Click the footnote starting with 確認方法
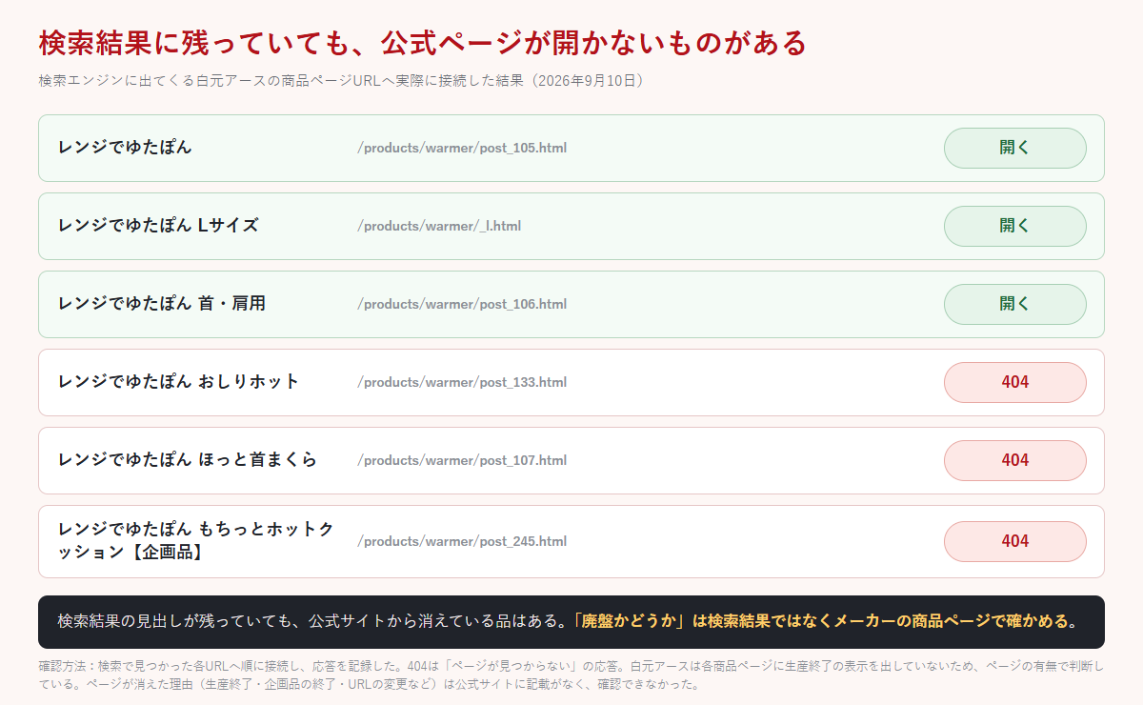The width and height of the screenshot is (1143, 705). coord(571,675)
